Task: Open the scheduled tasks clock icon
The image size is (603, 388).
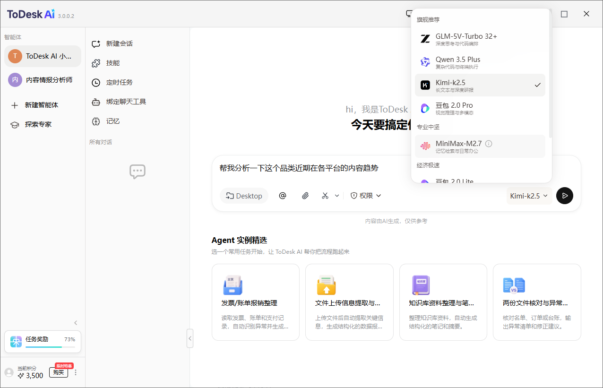Action: [96, 82]
